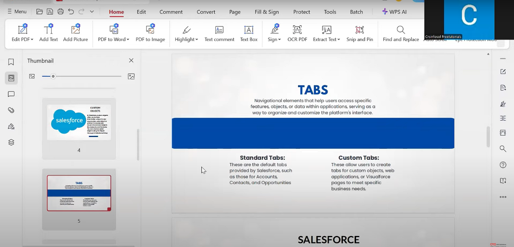Click the Save icon in quick toolbar
514x247 pixels.
click(x=50, y=12)
